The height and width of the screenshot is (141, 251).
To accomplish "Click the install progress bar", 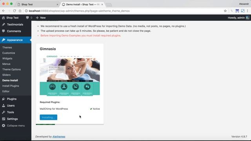I will (x=70, y=124).
